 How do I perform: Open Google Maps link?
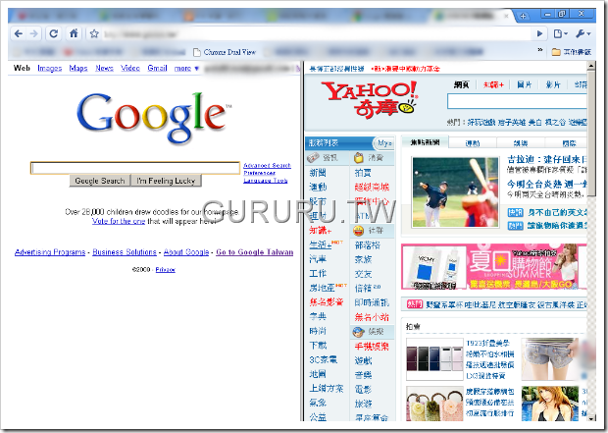pos(78,69)
